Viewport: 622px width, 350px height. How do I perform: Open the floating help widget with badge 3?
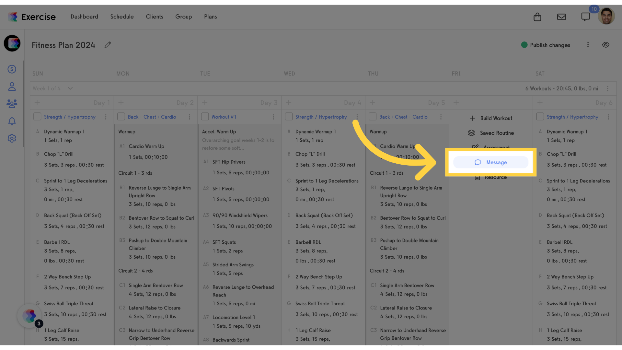(30, 316)
